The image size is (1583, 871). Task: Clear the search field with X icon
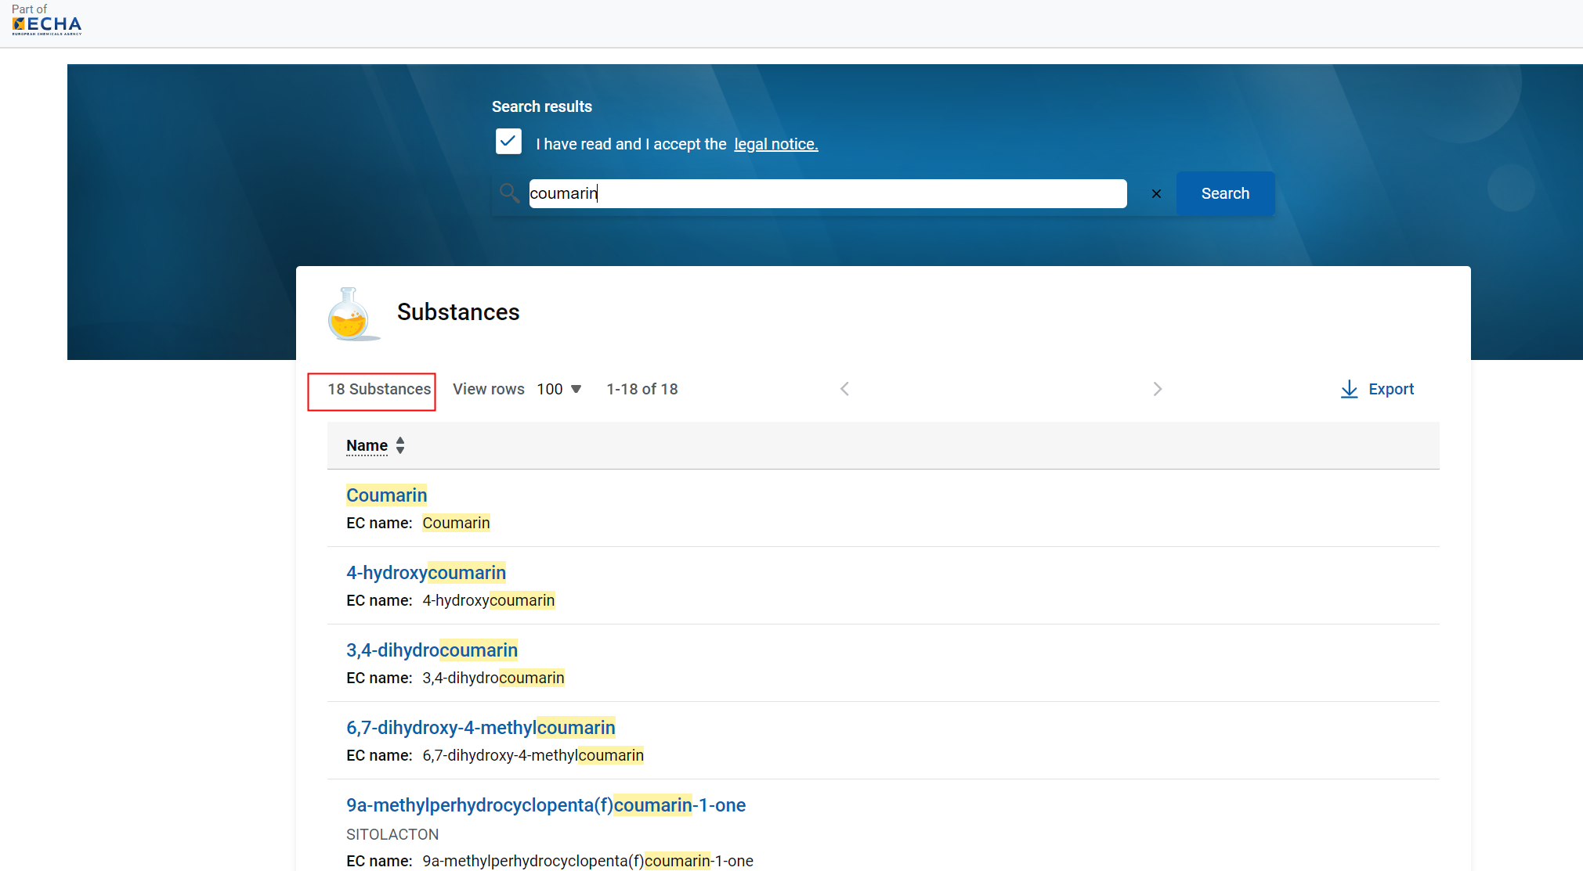pyautogui.click(x=1156, y=193)
